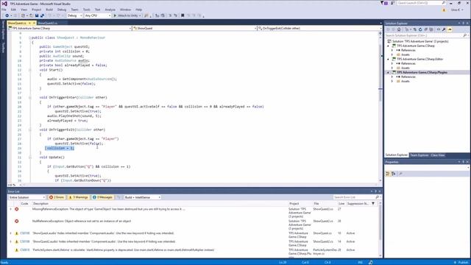Click the filter funnel icon in Error List header
This screenshot has width=471, height=265.
373,204
